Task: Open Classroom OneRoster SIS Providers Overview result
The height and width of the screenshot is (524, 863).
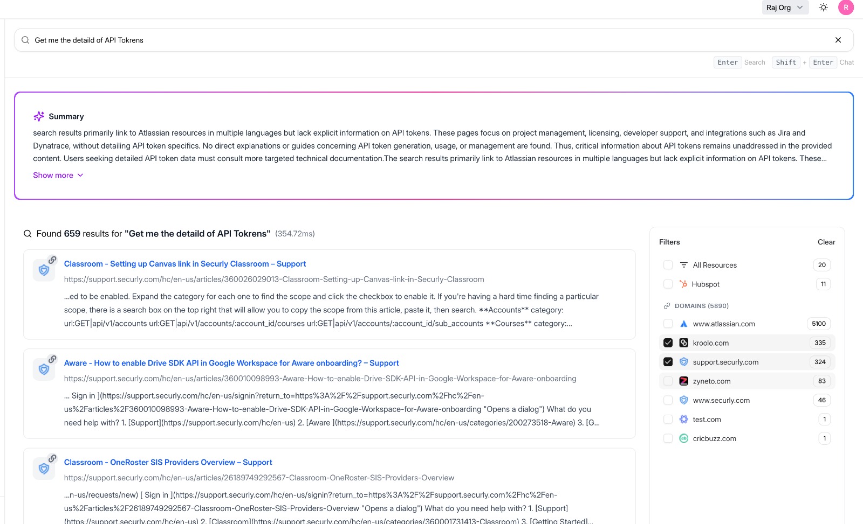Action: [x=168, y=462]
